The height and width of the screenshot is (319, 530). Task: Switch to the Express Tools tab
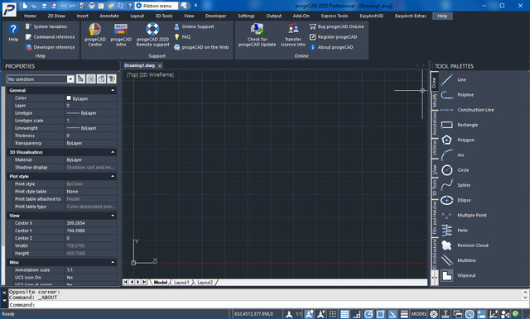(x=335, y=16)
